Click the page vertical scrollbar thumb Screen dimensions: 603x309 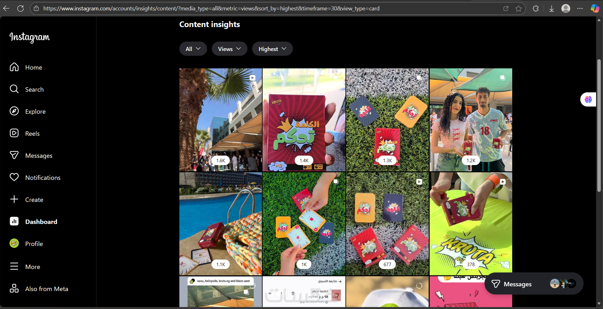599,125
